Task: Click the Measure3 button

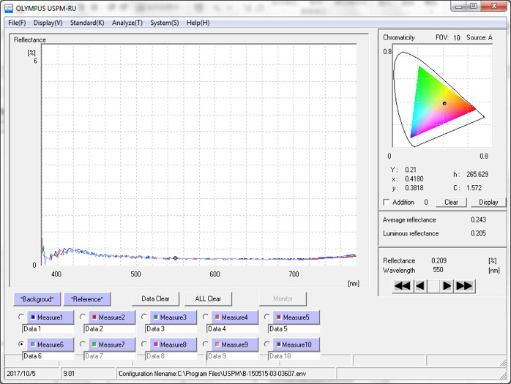Action: coord(174,317)
